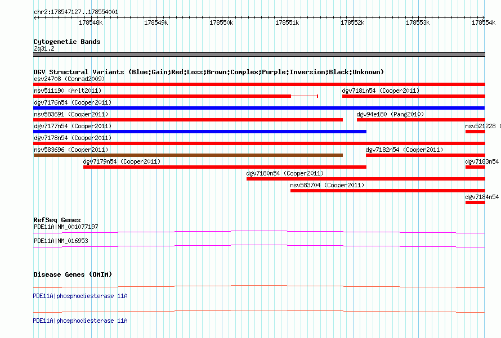The height and width of the screenshot is (338, 501).
Task: Click the blue dgv7176n54 gain bar
Action: click(259, 108)
